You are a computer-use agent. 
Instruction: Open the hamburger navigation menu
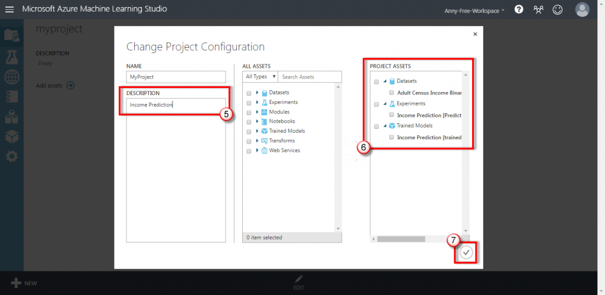tap(9, 9)
